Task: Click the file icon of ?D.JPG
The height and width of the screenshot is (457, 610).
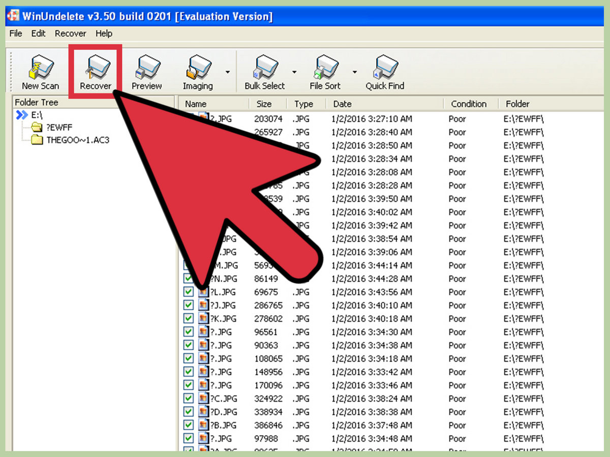Action: coord(203,411)
